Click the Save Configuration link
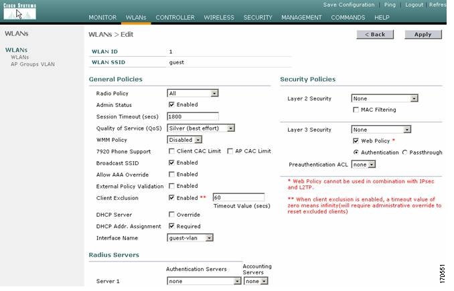Screen dimensions: 454x291 pos(348,5)
